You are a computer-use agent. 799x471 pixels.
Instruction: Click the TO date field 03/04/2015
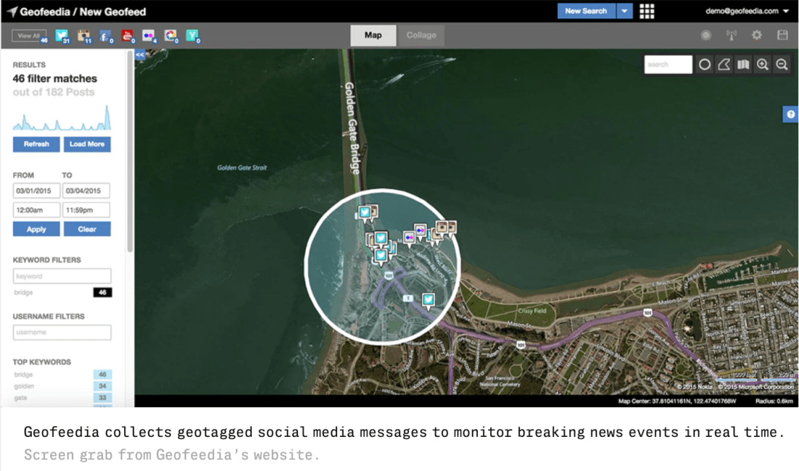coord(86,190)
